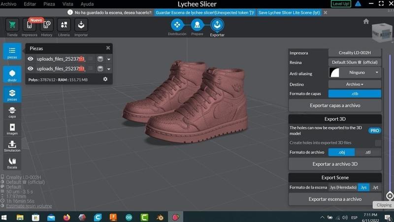Screen dimensions: 394x222
Task: Select the dividir tool in sidebar
Action: click(x=12, y=74)
